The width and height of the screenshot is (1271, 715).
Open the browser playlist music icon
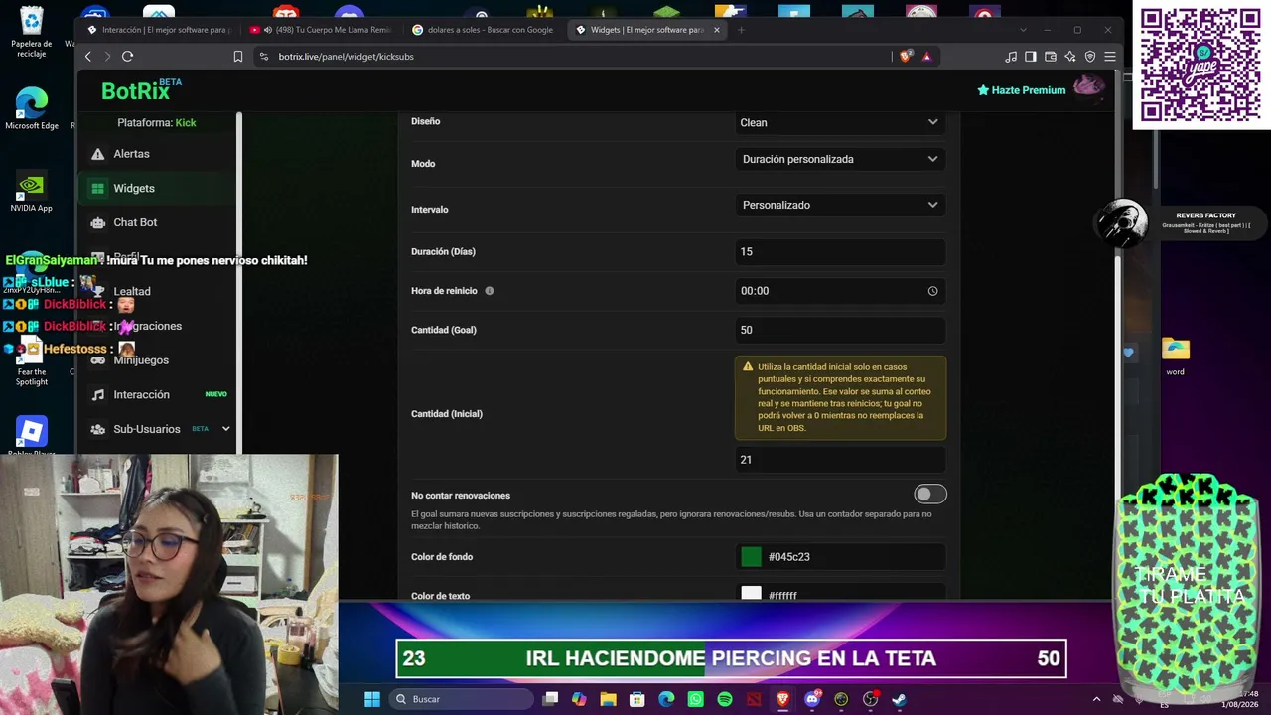[1011, 57]
